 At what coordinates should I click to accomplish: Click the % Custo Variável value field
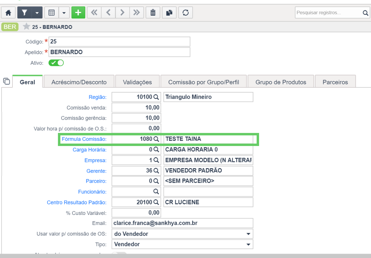pyautogui.click(x=136, y=212)
